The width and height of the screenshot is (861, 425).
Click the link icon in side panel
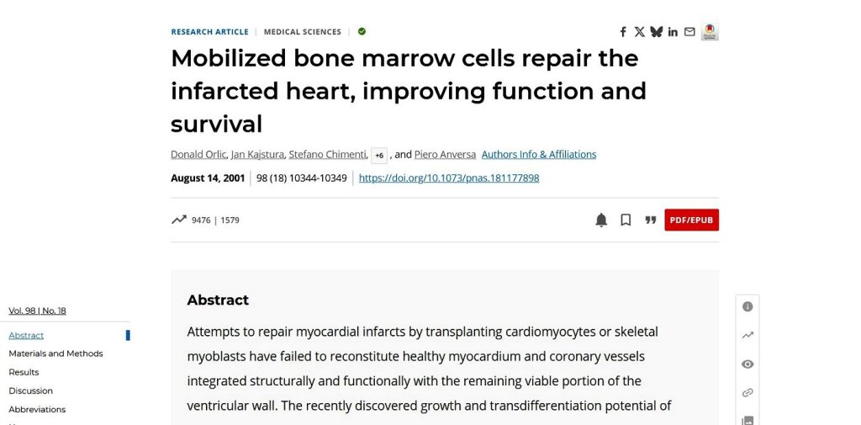747,392
